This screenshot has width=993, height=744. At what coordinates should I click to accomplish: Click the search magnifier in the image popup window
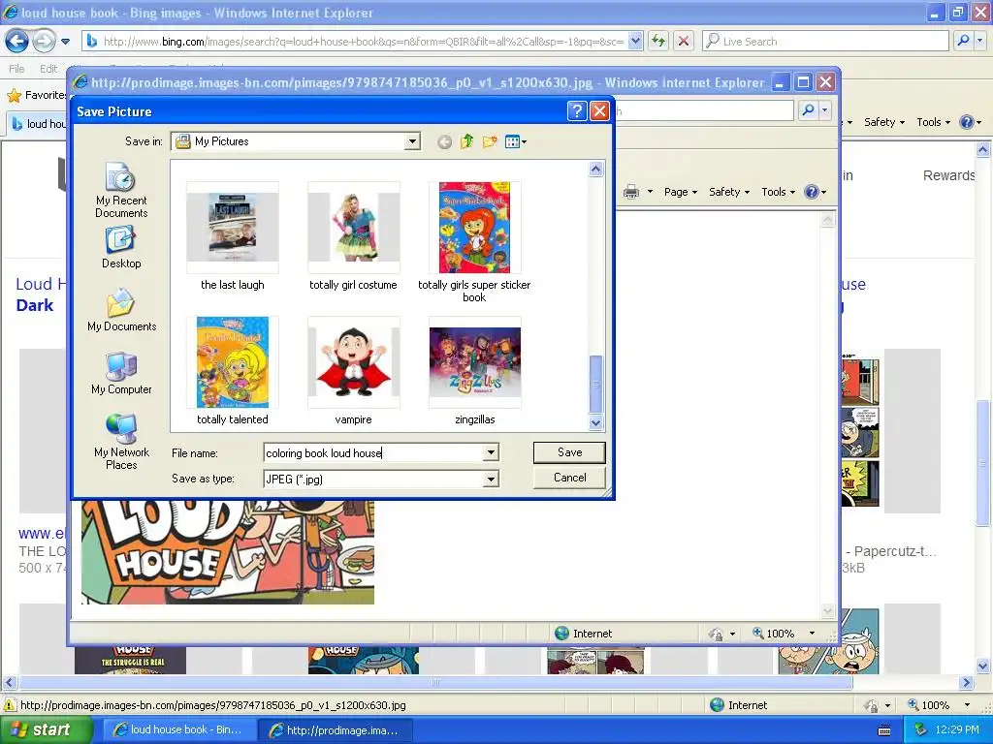[808, 110]
